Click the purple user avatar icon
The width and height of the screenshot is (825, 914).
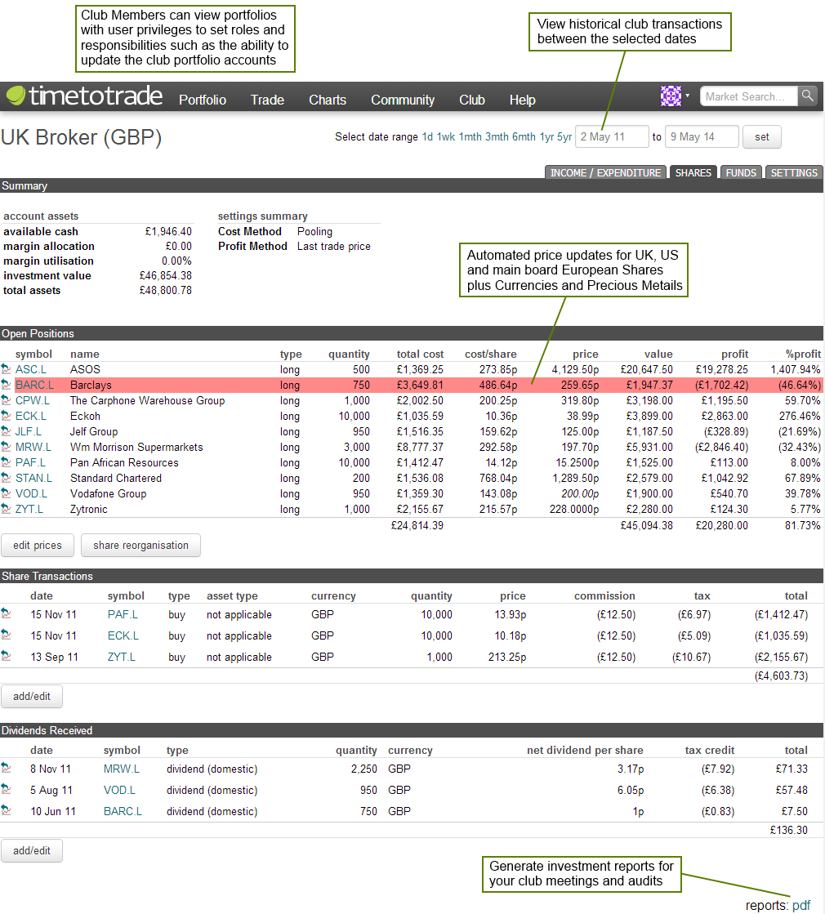pos(671,96)
